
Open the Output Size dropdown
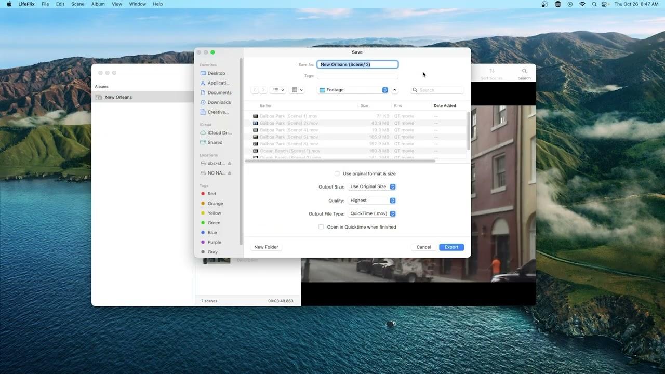372,186
